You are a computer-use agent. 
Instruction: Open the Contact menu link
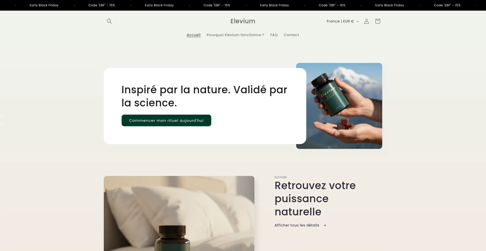tap(291, 35)
